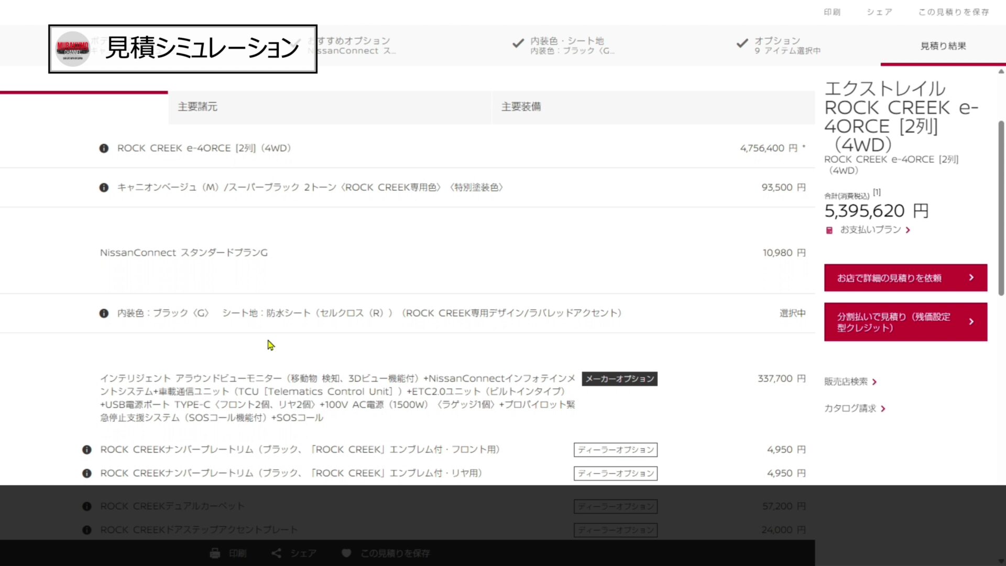Open カタログ請求 link
The width and height of the screenshot is (1006, 566).
coord(850,408)
